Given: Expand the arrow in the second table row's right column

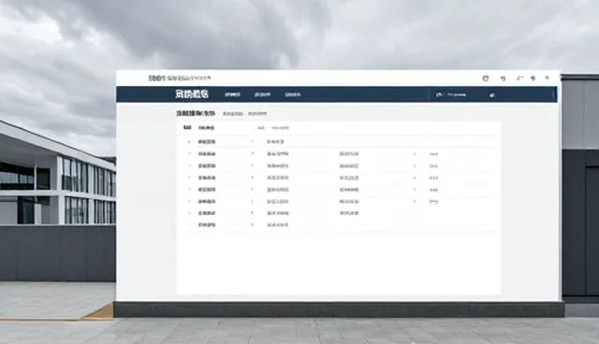Looking at the screenshot, I should [x=415, y=154].
